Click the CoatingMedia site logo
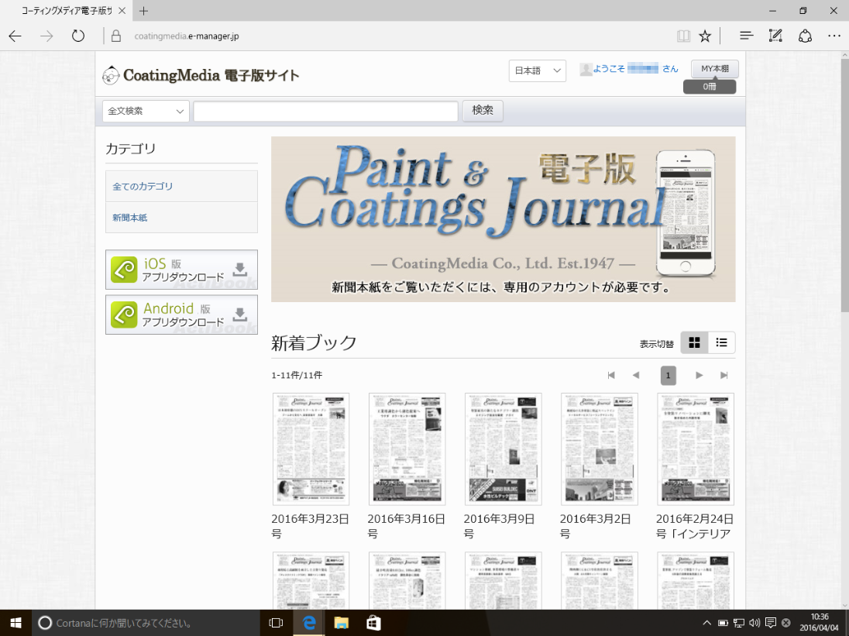The image size is (849, 636). coord(201,75)
